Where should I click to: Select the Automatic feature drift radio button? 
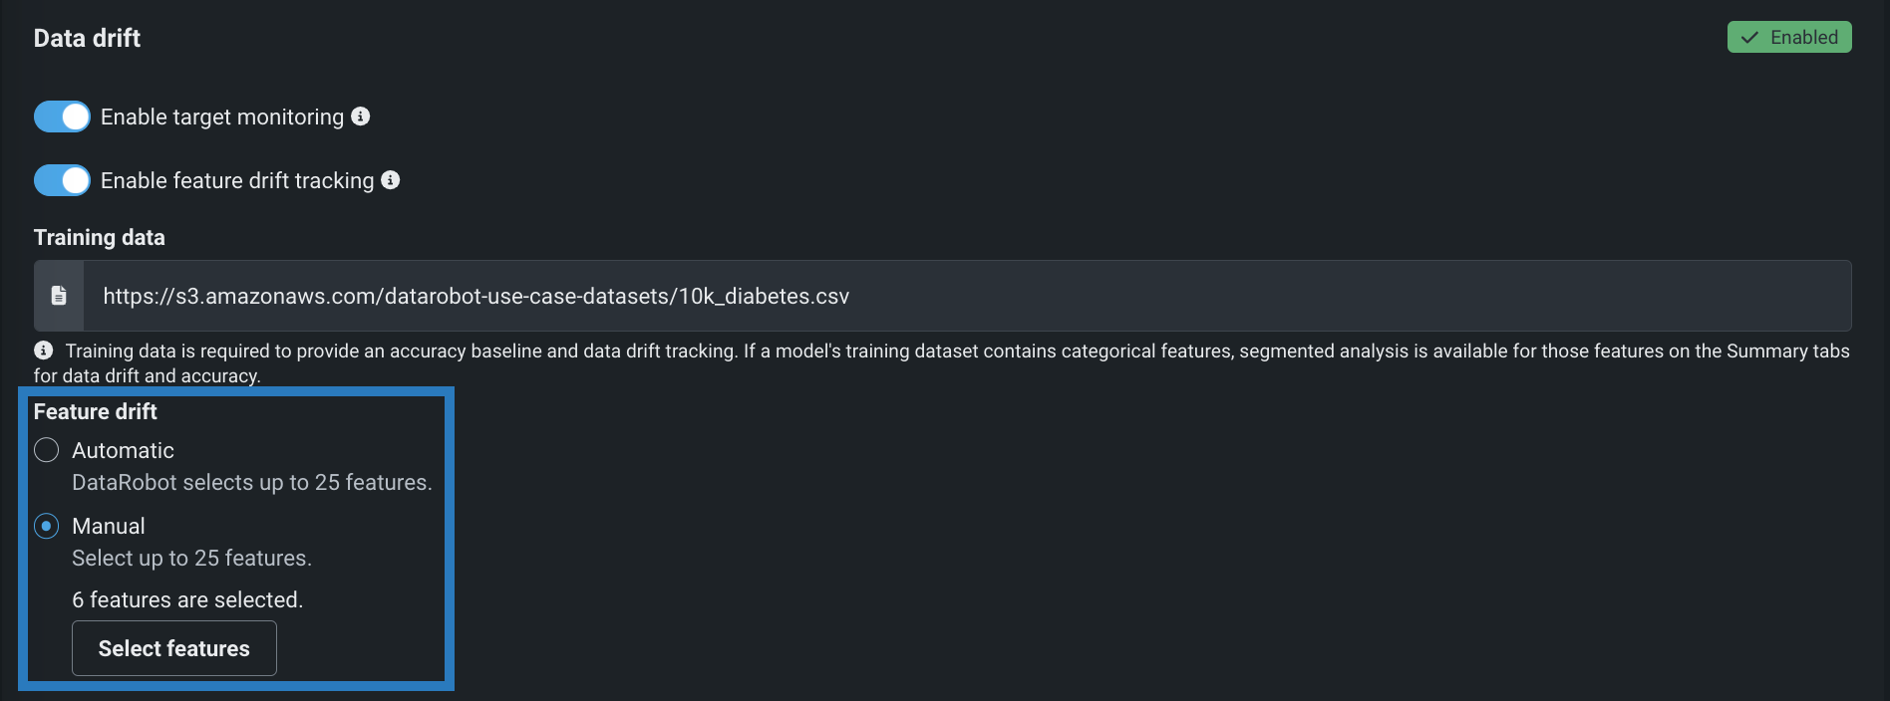coord(47,450)
